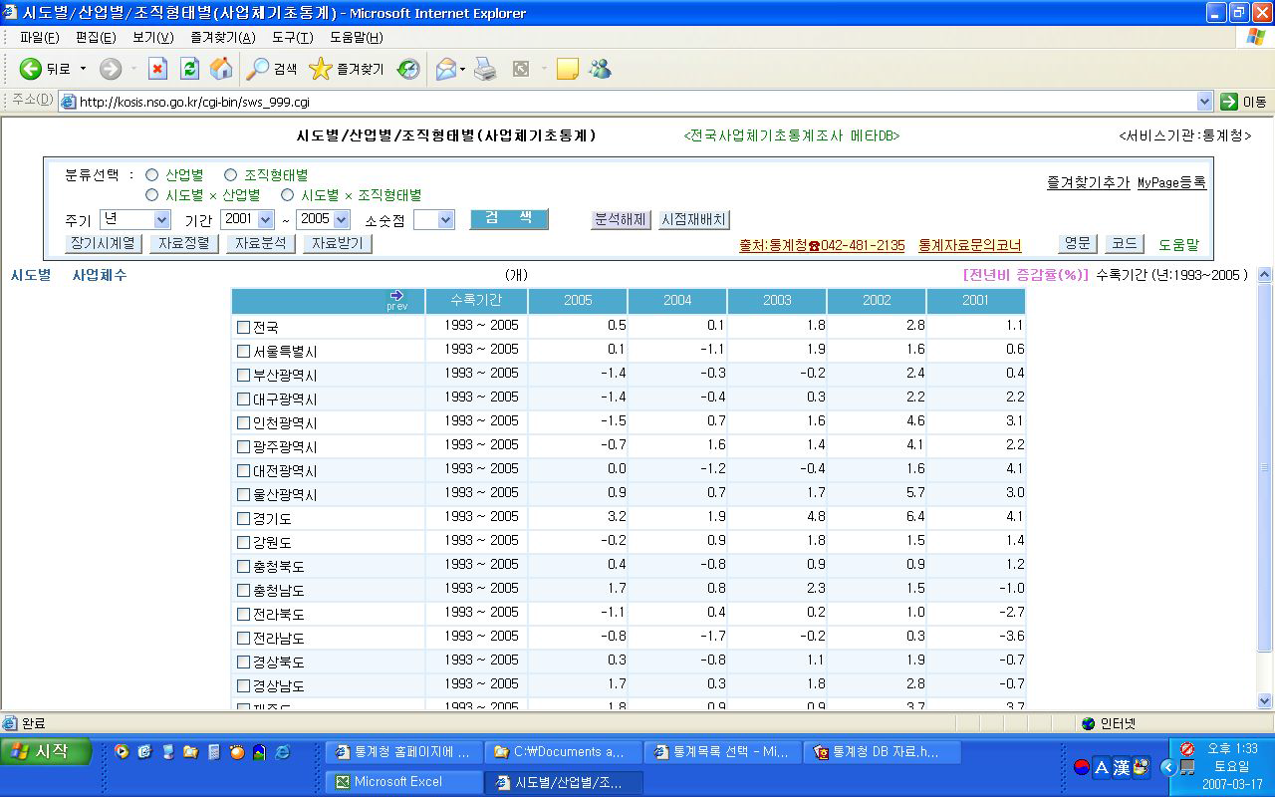Click the page scrollbar down arrow
The width and height of the screenshot is (1275, 797).
point(1265,700)
